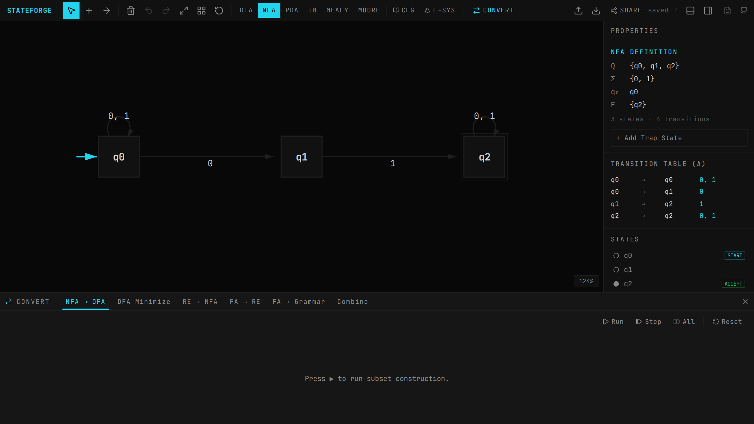The width and height of the screenshot is (754, 424).
Task: Click the export download icon
Action: (596, 10)
